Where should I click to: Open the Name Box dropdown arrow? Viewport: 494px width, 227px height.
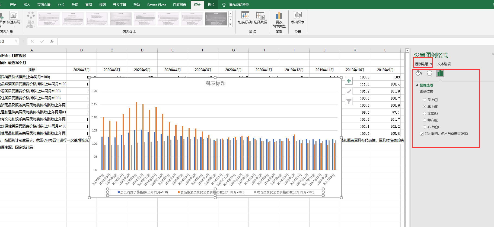click(x=16, y=41)
